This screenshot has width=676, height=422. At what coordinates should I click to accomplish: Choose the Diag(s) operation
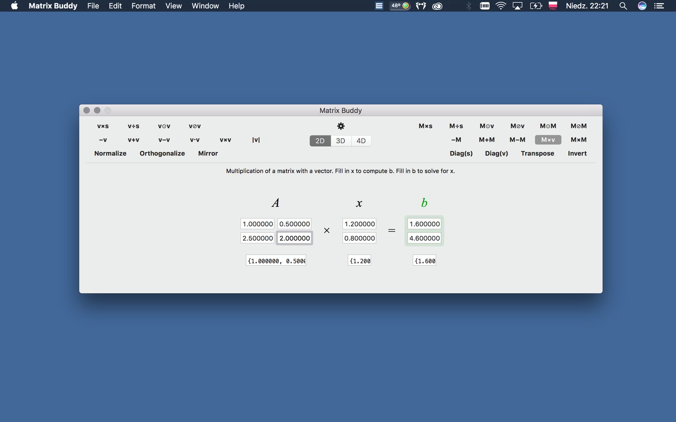(x=461, y=153)
